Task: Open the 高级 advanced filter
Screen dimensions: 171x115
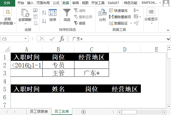Action: tap(80, 23)
